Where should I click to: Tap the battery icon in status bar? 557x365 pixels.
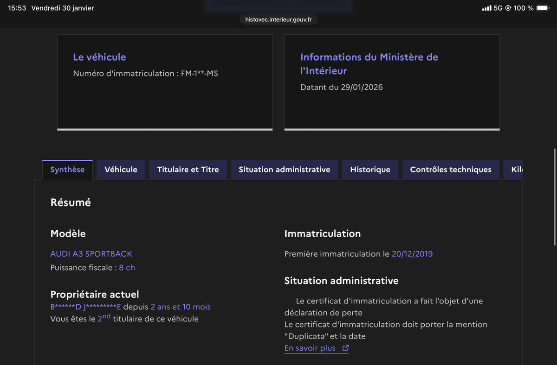click(x=542, y=8)
